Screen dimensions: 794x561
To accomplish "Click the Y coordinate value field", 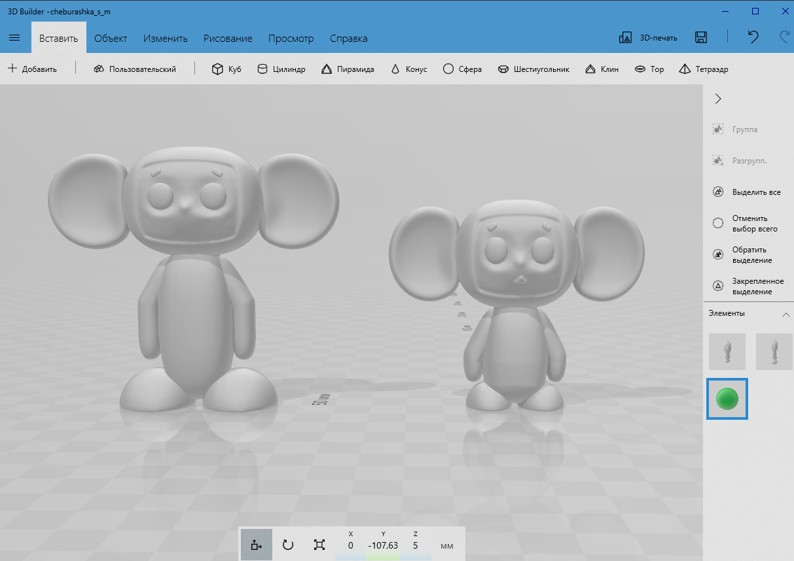I will tap(383, 546).
